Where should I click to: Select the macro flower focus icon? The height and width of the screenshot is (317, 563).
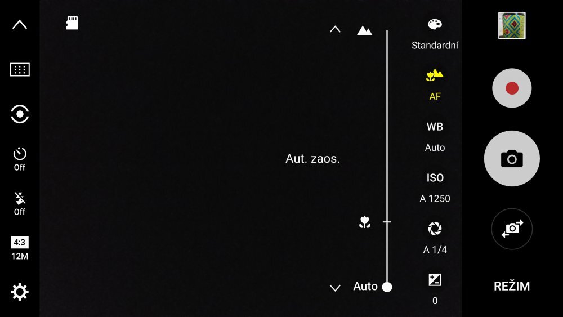click(x=365, y=222)
